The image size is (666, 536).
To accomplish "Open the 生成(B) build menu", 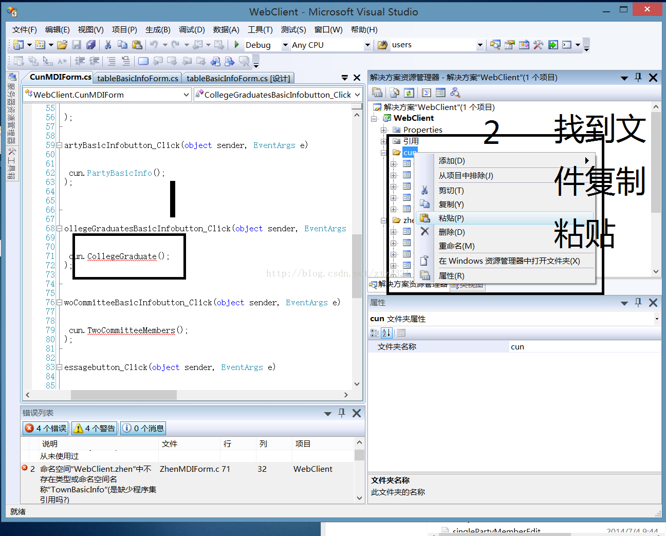I will [x=158, y=30].
